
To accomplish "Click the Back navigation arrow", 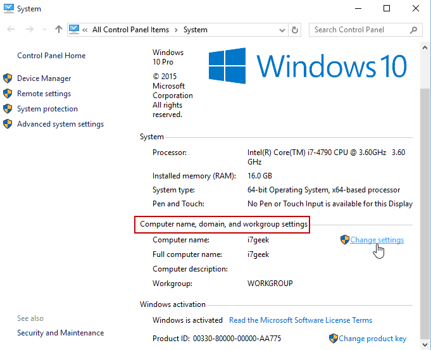I will tap(11, 29).
